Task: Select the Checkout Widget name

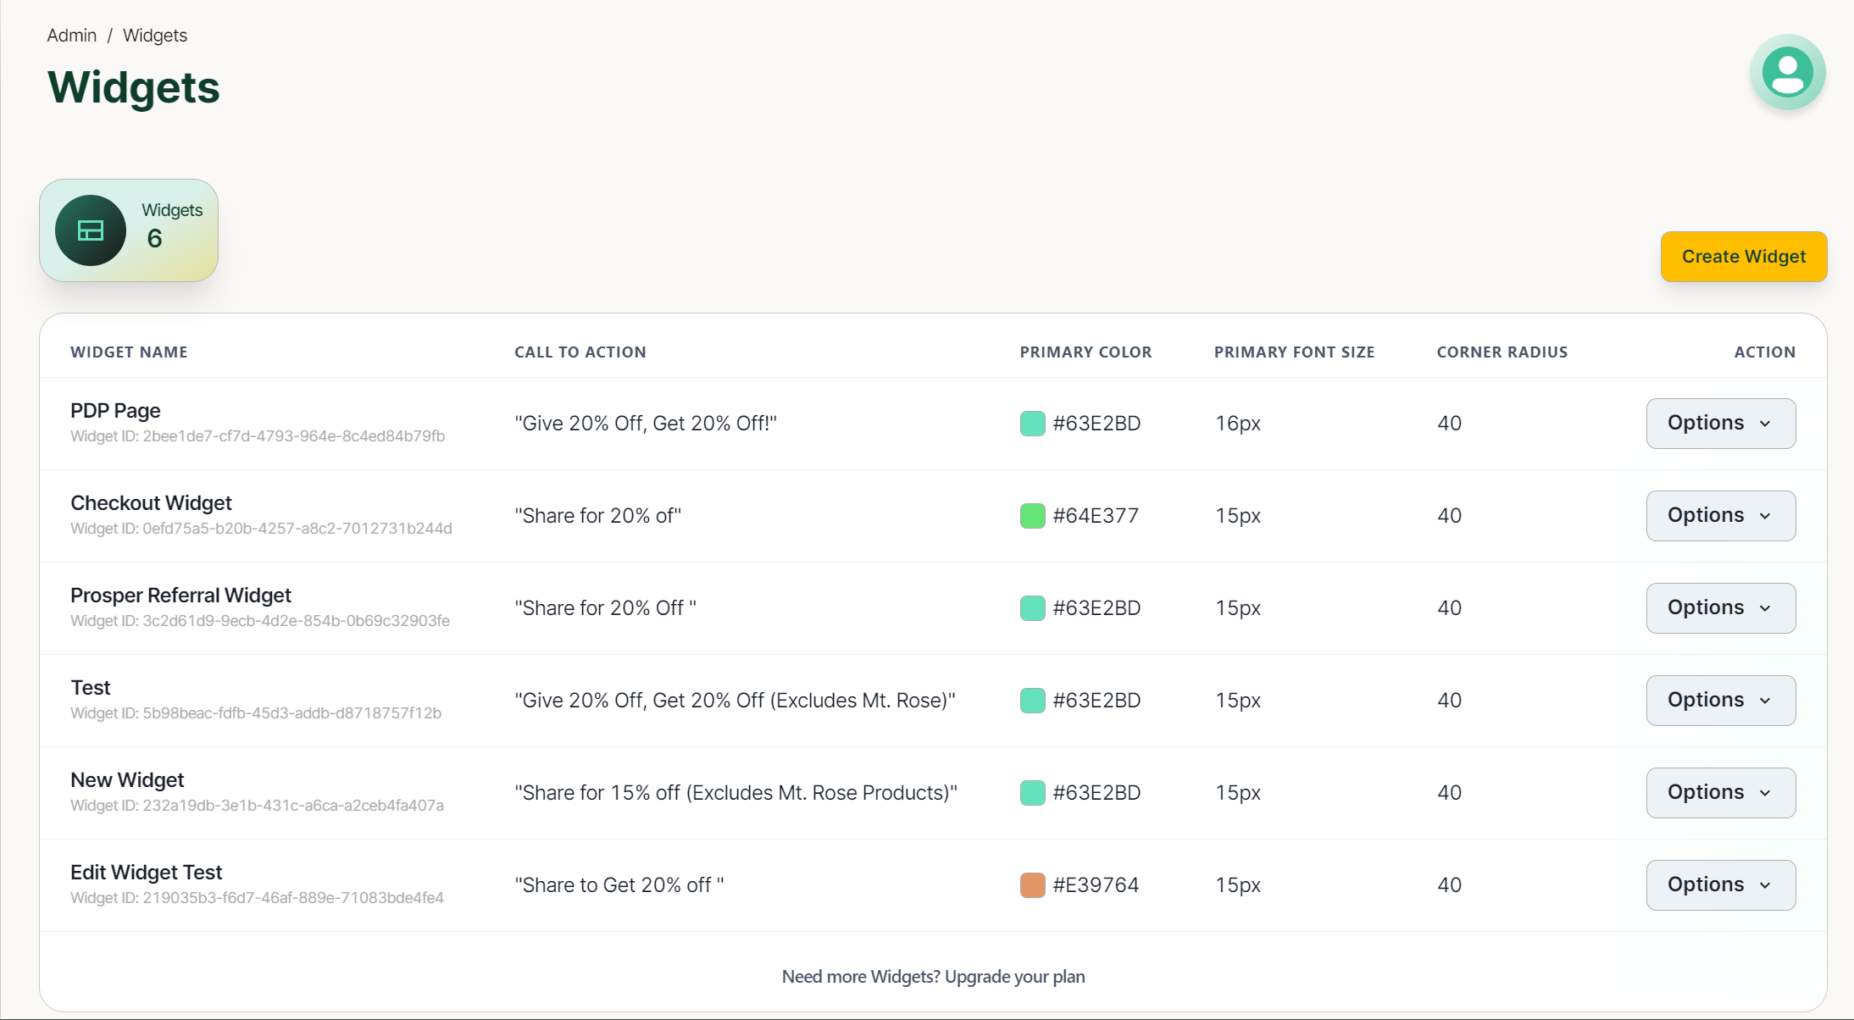Action: 151,502
